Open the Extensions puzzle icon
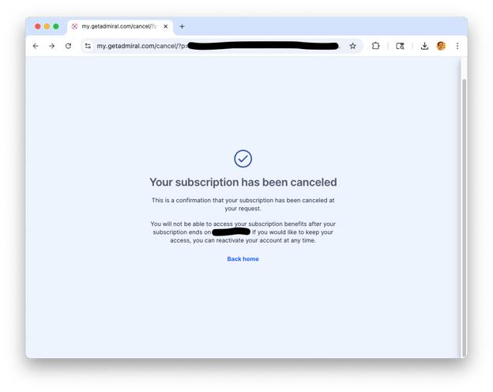493x392 pixels. click(375, 46)
